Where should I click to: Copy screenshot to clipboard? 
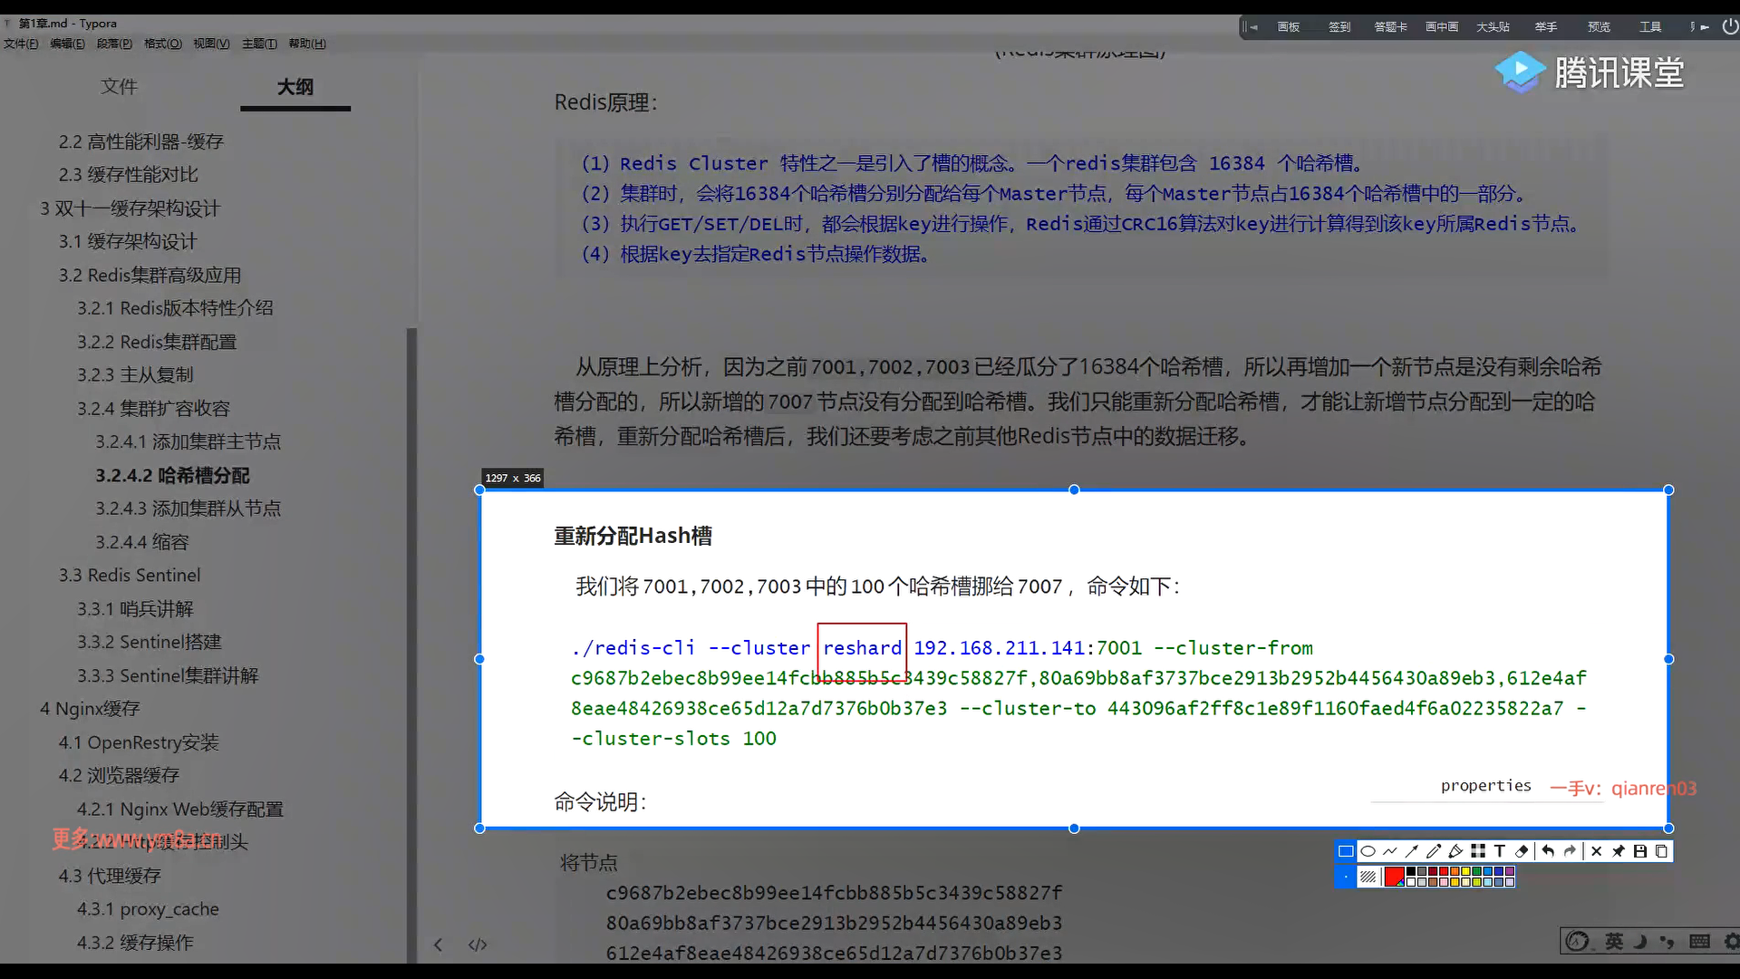pos(1662,851)
